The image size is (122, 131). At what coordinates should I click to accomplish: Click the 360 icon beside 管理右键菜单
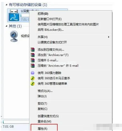tap(33, 84)
